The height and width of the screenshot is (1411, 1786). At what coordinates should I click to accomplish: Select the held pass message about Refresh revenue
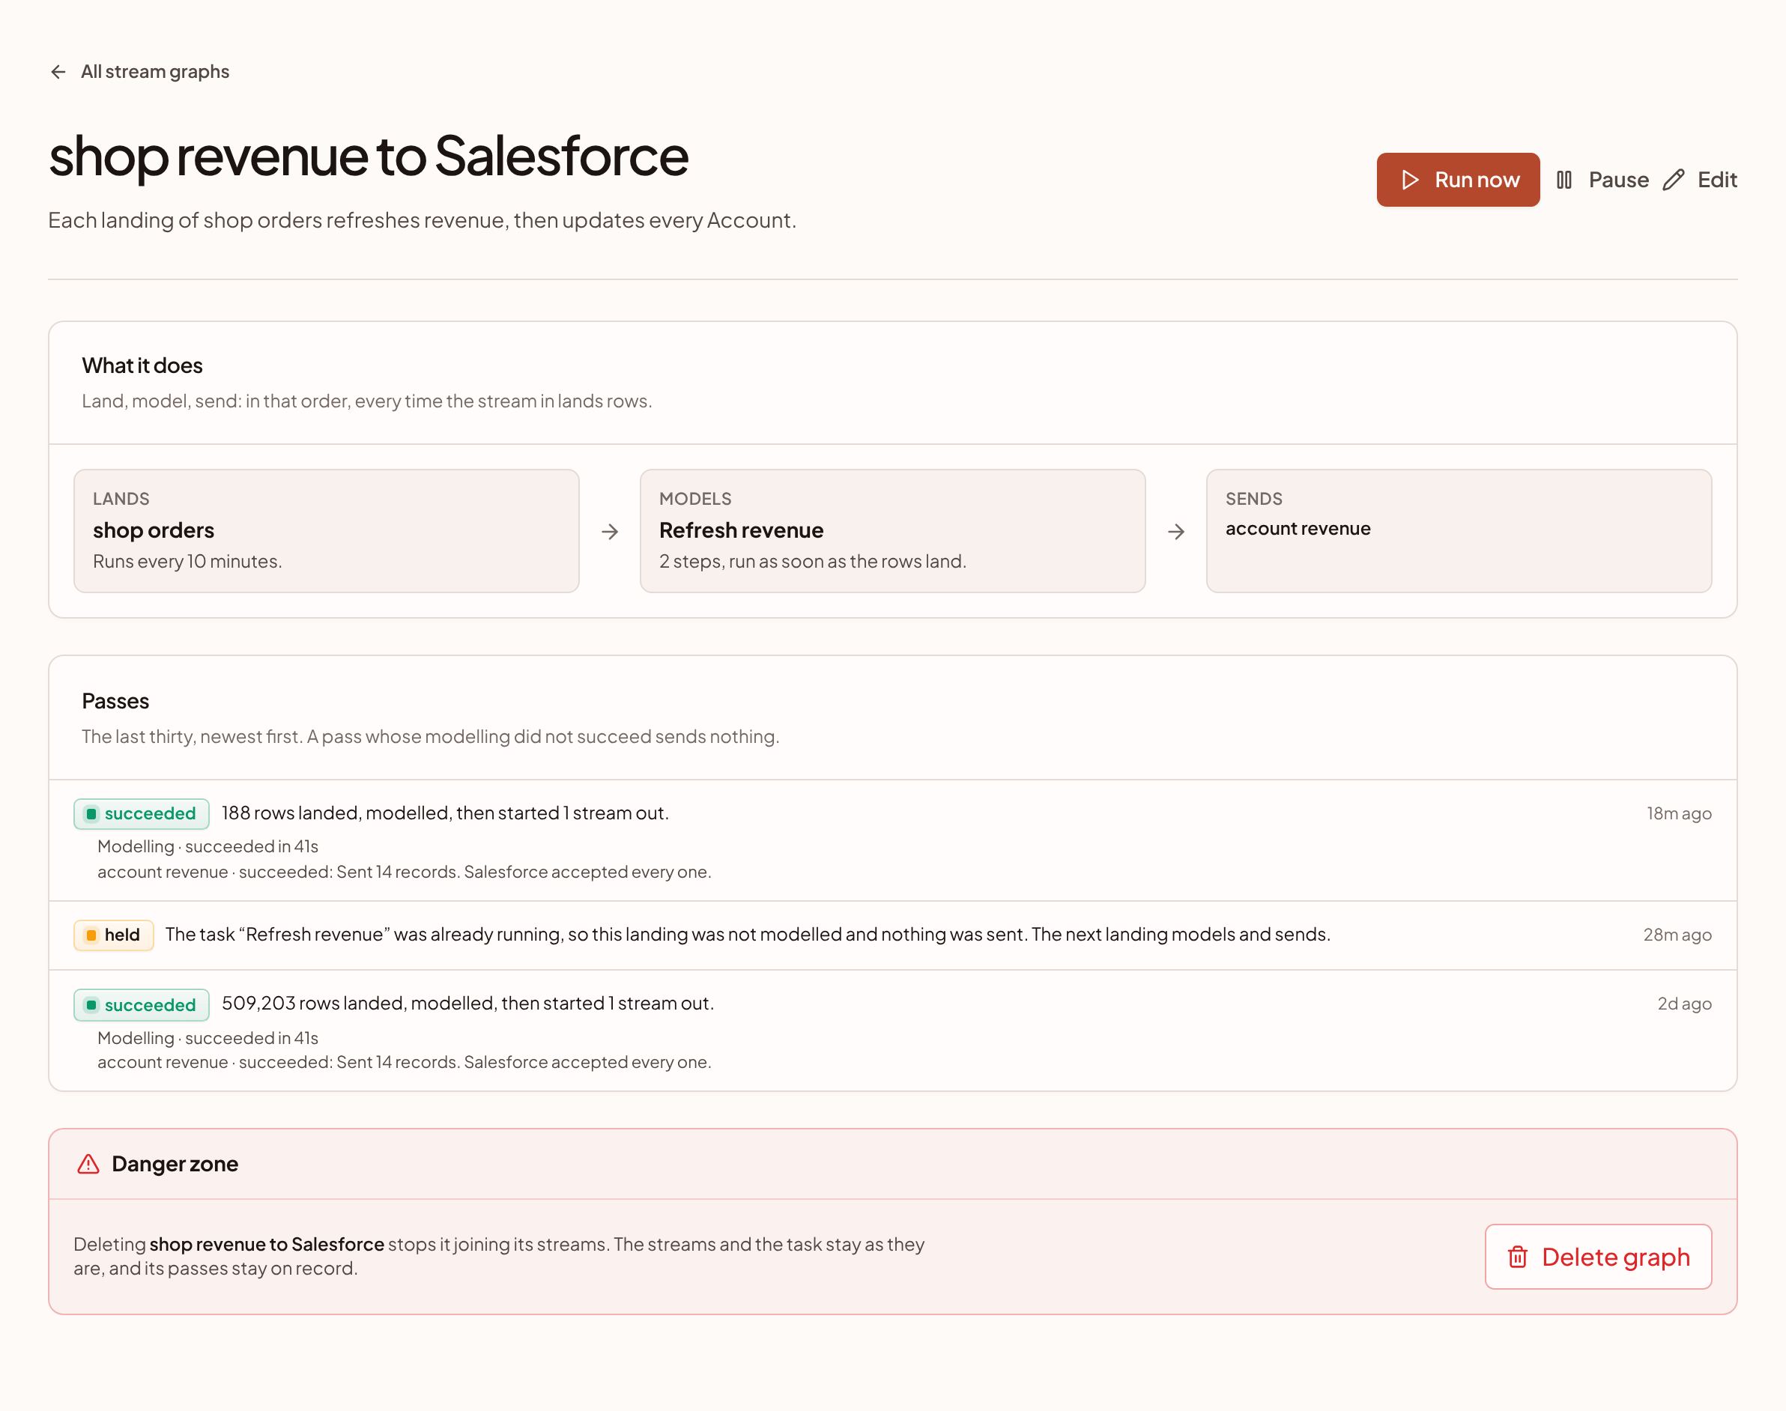pos(748,935)
